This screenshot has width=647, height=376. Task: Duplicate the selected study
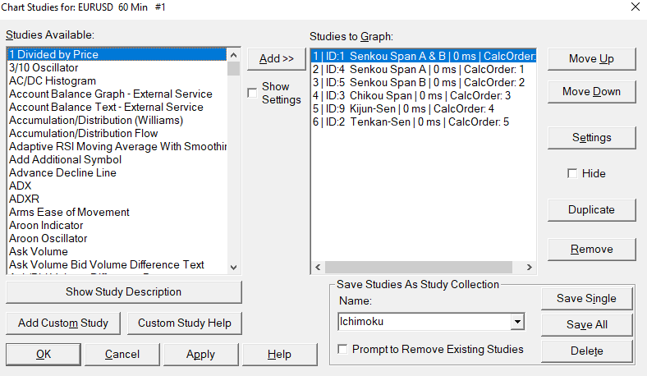pyautogui.click(x=591, y=210)
